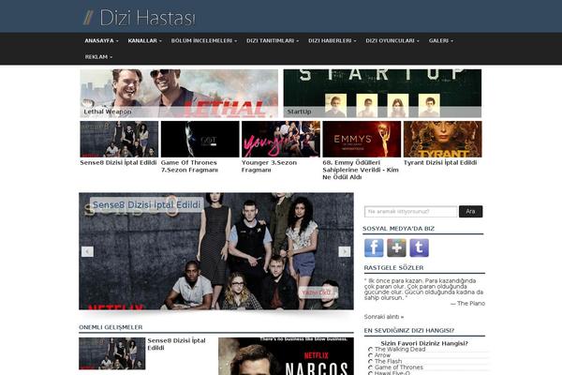The image size is (562, 375).
Task: Expand the REKLAM menu
Action: [x=98, y=57]
